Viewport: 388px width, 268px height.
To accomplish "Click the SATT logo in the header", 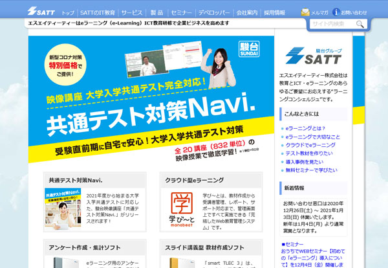I will [x=41, y=11].
